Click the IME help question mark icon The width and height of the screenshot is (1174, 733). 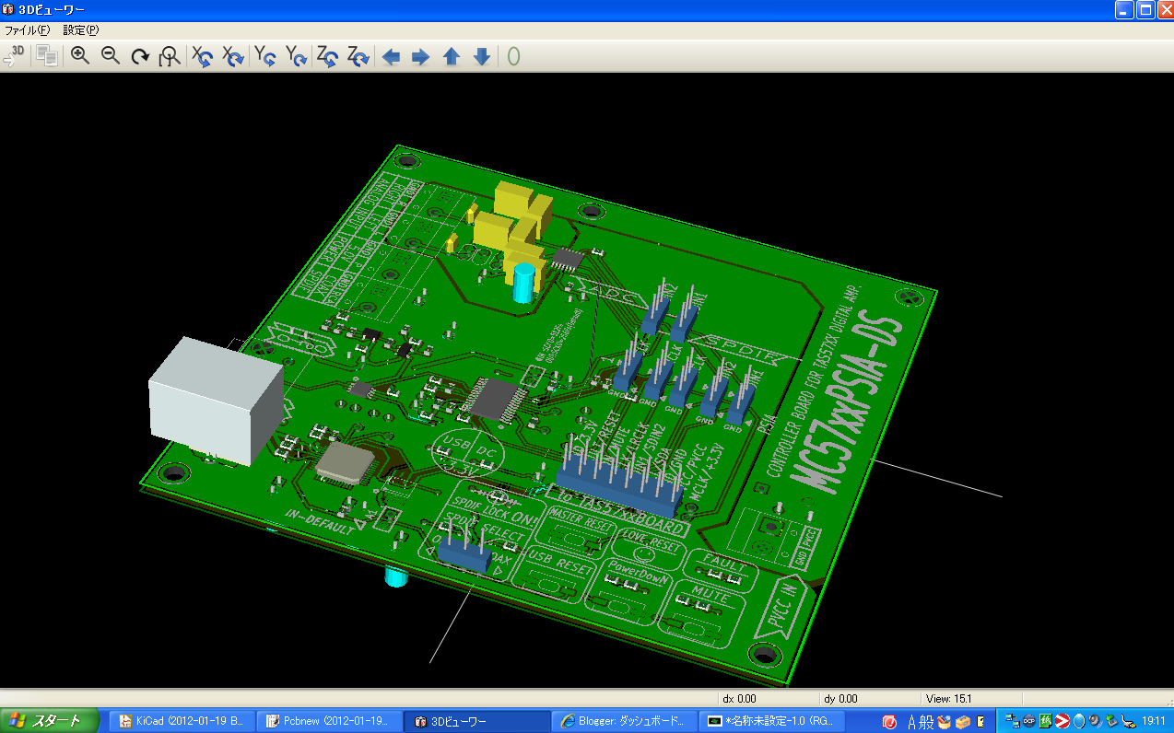[x=981, y=721]
